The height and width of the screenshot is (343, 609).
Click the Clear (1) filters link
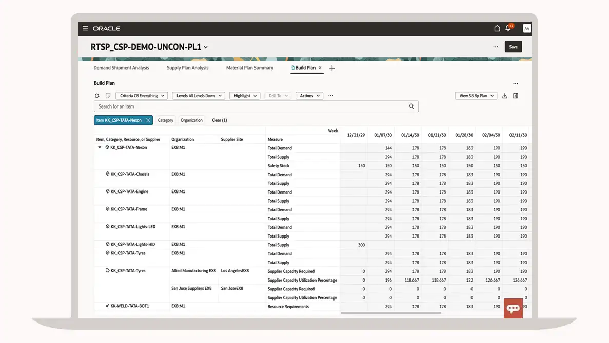[x=219, y=120]
